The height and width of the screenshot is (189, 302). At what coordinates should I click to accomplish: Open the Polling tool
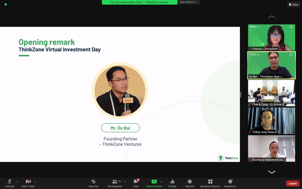pos(172,183)
